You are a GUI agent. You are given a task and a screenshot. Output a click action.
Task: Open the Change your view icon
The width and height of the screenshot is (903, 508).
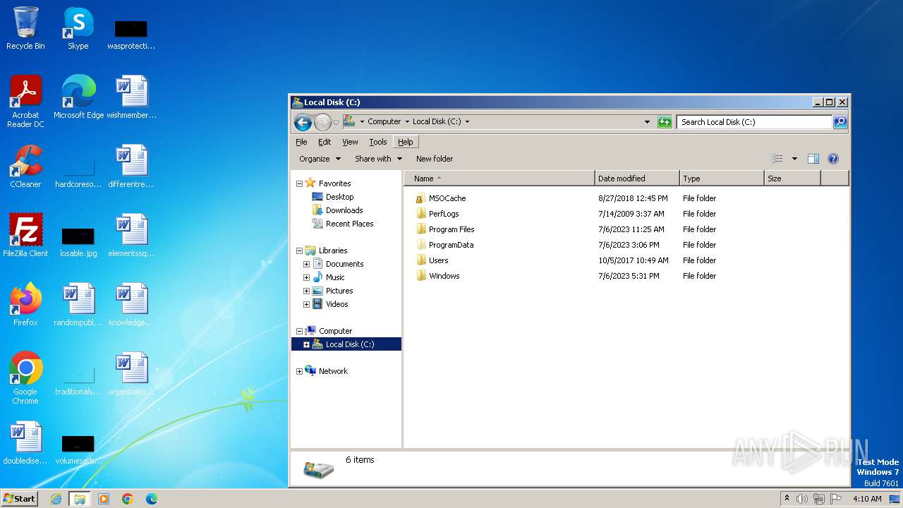[x=777, y=159]
